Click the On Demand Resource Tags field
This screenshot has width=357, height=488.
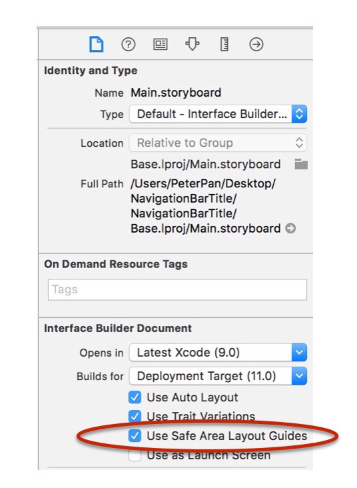pyautogui.click(x=177, y=290)
